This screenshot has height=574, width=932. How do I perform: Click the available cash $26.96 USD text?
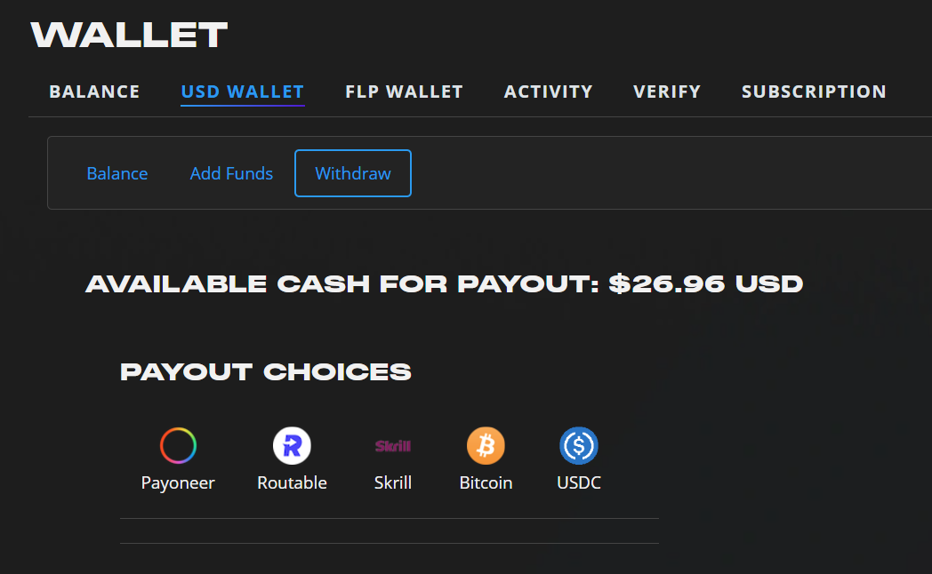tap(705, 283)
